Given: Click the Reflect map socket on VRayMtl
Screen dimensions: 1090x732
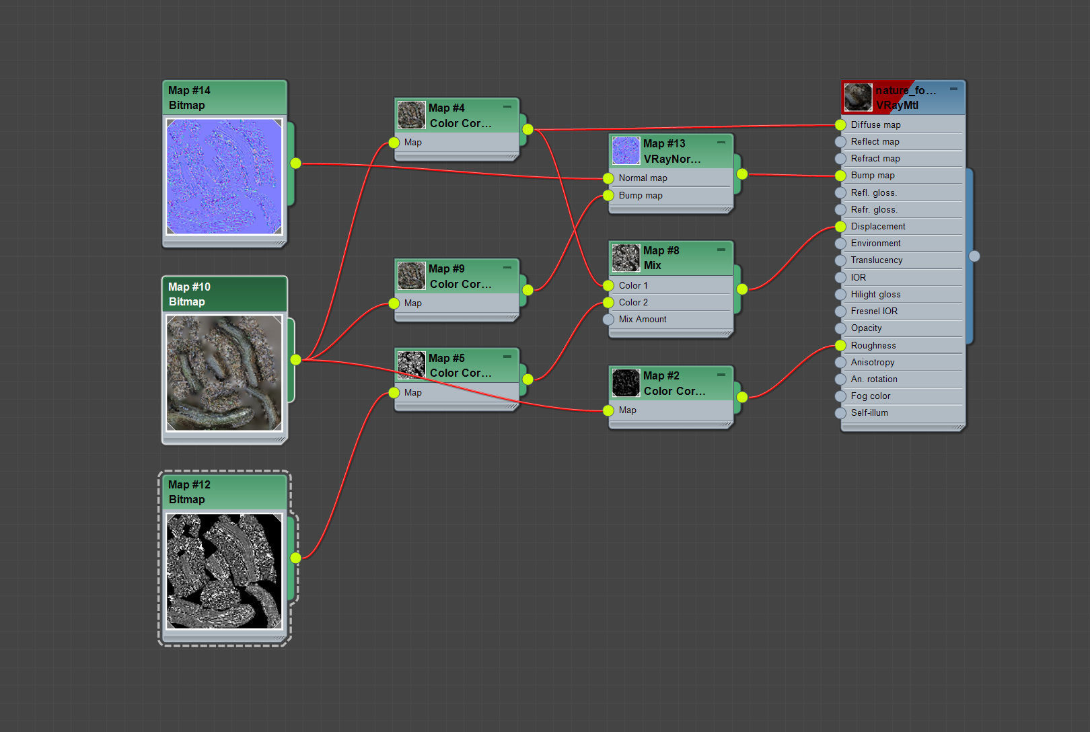Looking at the screenshot, I should (840, 142).
